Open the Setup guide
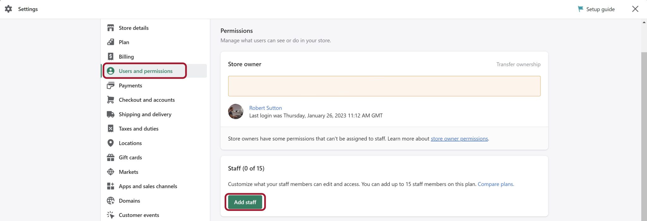Viewport: 647px width, 221px height. pos(596,9)
